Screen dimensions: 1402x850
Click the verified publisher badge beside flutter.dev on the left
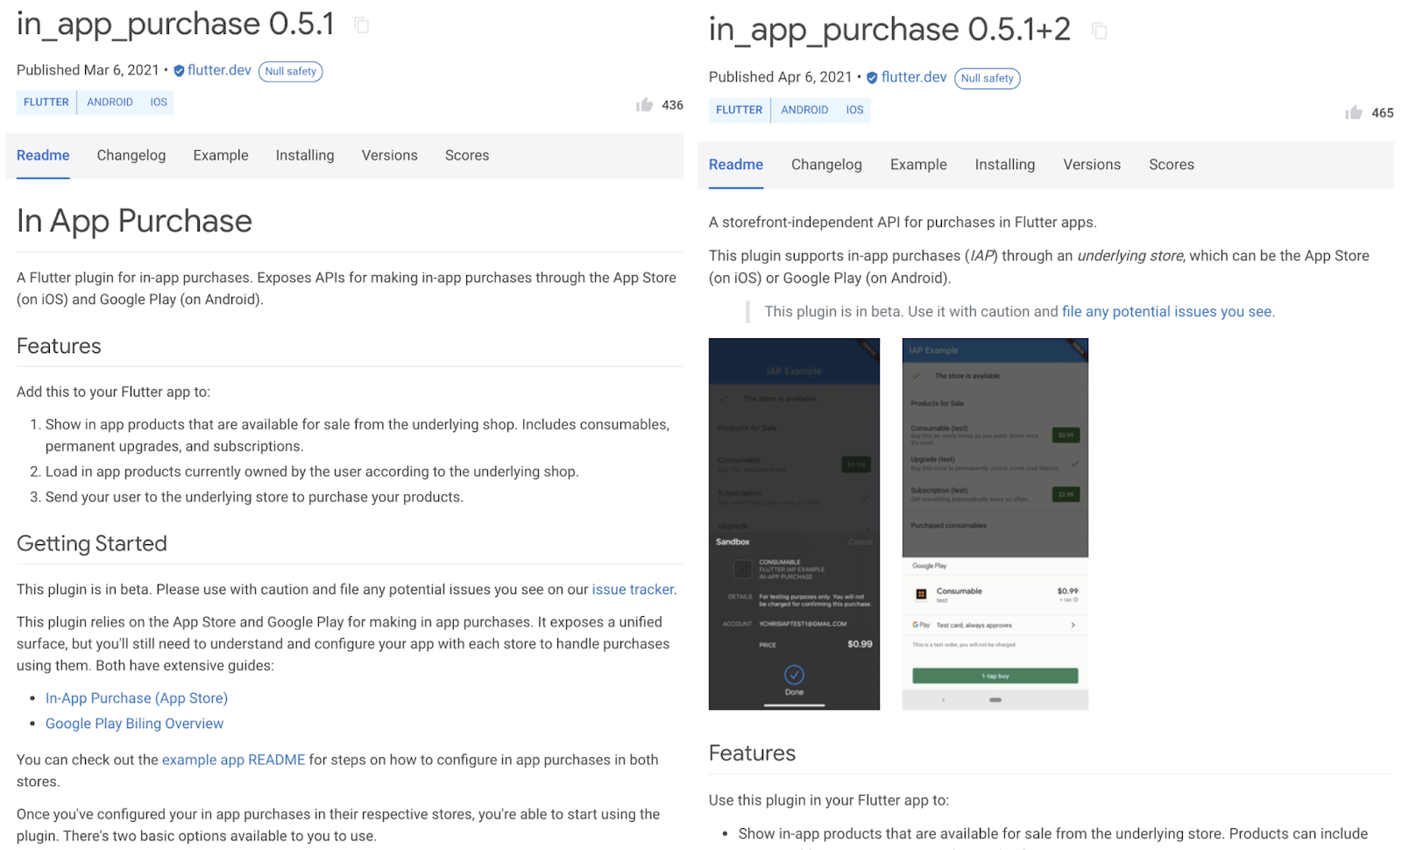point(178,70)
